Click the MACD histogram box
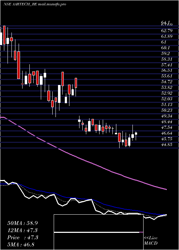Screen dimensions: 179x250 [98, 232]
